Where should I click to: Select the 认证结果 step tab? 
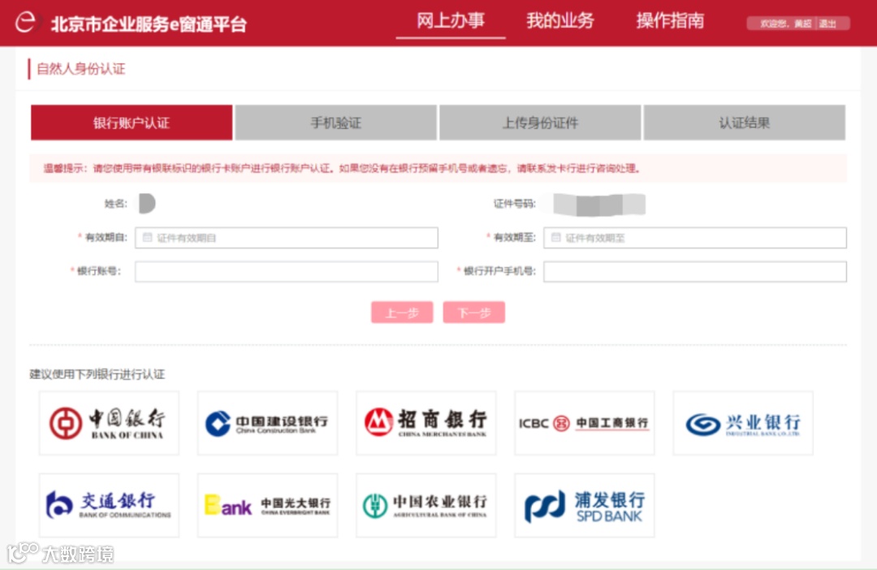point(745,123)
